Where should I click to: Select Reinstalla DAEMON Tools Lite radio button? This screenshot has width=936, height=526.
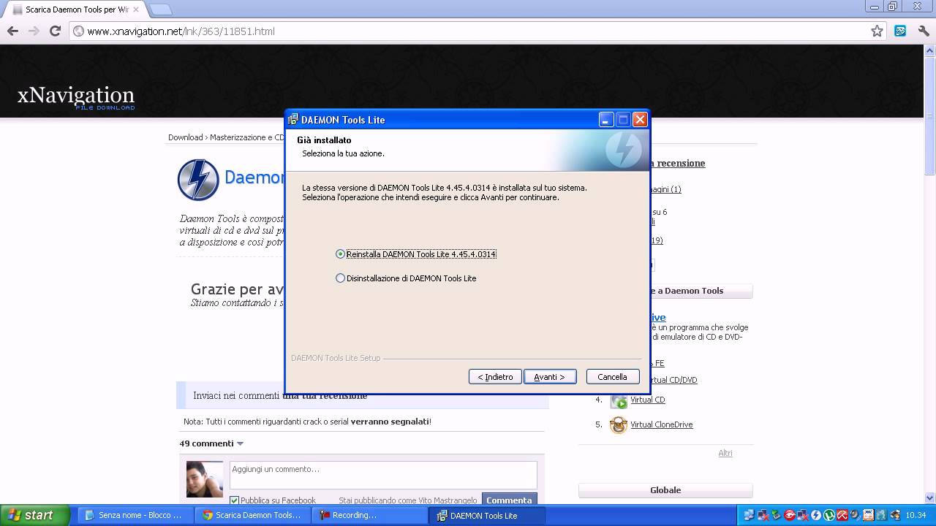coord(340,254)
